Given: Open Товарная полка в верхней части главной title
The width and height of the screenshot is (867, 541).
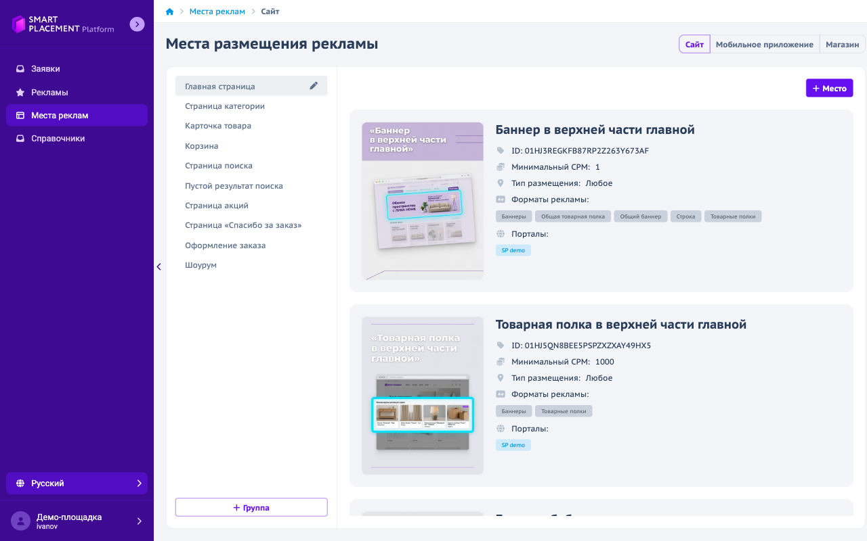Looking at the screenshot, I should pyautogui.click(x=621, y=325).
